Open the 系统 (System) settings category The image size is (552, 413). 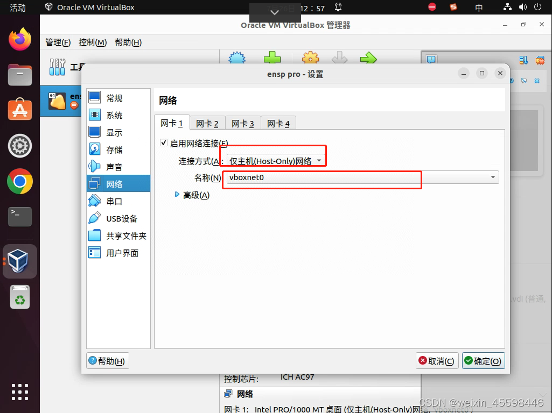tap(118, 115)
